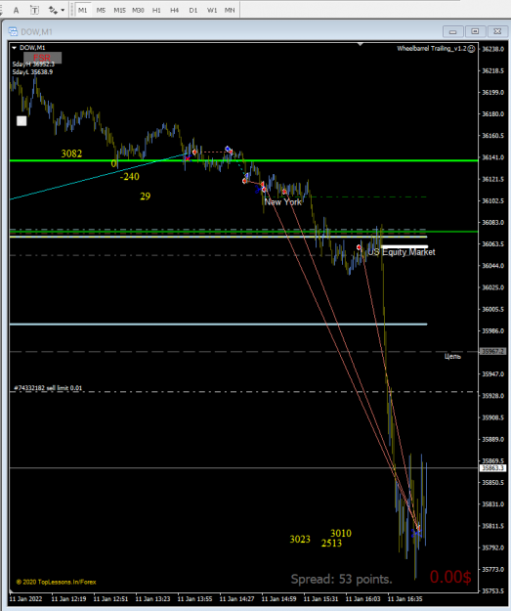The width and height of the screenshot is (511, 611).
Task: Click the 'New York' session label
Action: coord(282,201)
